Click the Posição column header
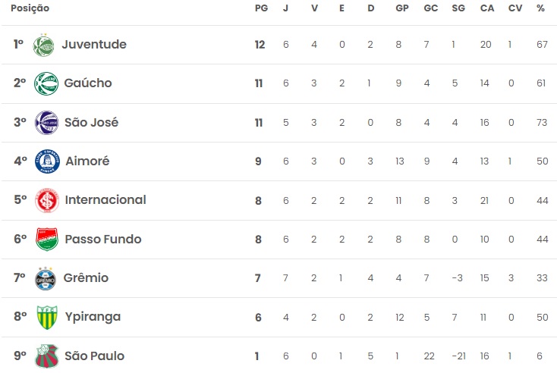 click(x=30, y=8)
